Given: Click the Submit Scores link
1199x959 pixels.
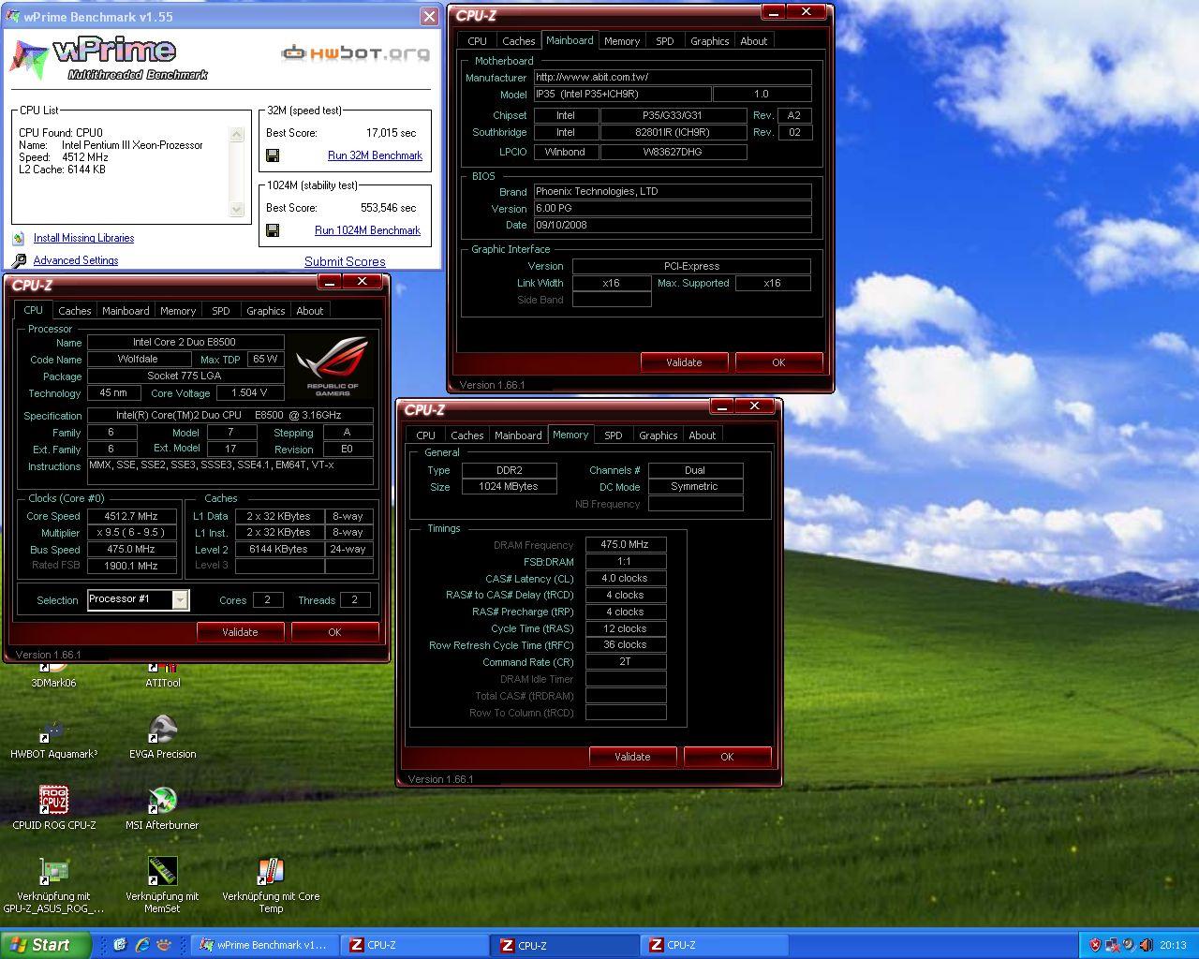Looking at the screenshot, I should pyautogui.click(x=345, y=261).
